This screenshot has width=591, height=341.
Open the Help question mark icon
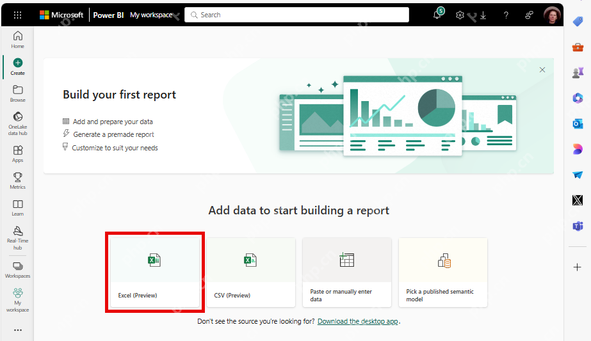point(506,15)
